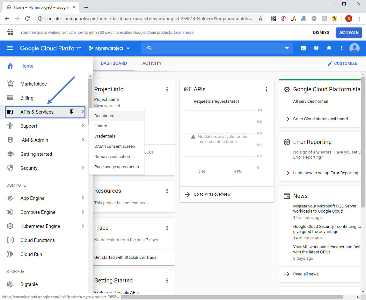Click the Cloud Functions icon in sidebar
Image resolution: width=366 pixels, height=300 pixels.
[10, 240]
